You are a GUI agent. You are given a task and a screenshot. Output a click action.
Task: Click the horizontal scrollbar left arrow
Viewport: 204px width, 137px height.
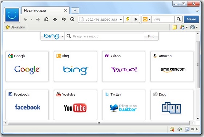[5, 123]
